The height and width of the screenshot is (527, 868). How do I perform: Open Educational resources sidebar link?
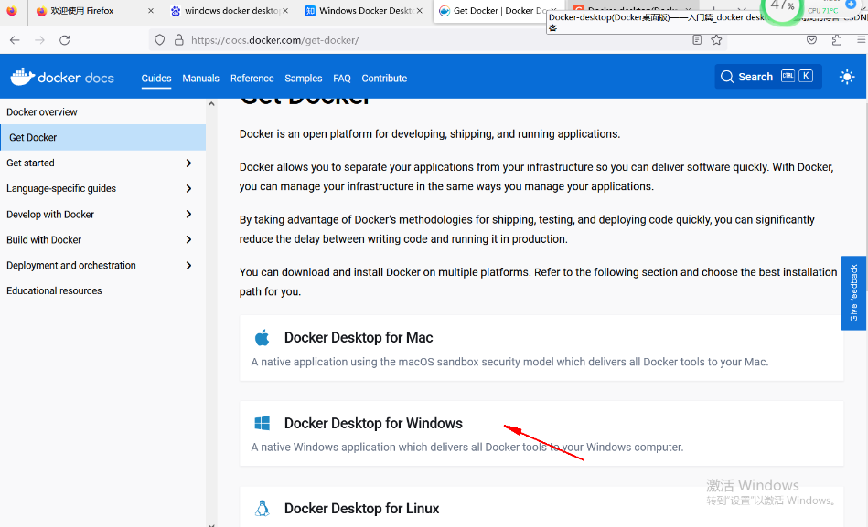click(54, 290)
